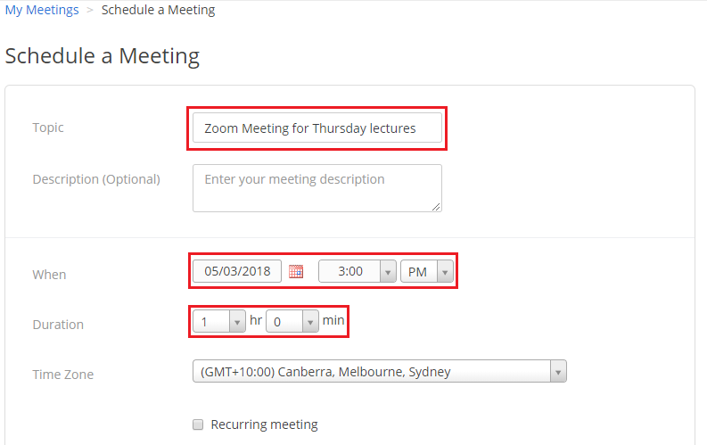Expand the Time Zone dropdown
The height and width of the screenshot is (445, 707).
click(x=380, y=371)
